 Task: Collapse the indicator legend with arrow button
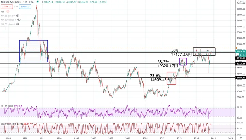3,28
